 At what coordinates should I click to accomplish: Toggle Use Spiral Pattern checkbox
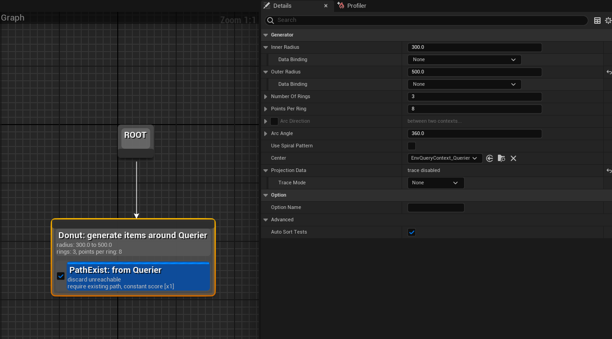tap(412, 146)
